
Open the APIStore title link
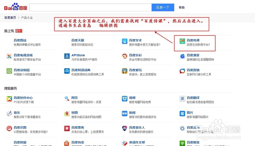(78, 55)
